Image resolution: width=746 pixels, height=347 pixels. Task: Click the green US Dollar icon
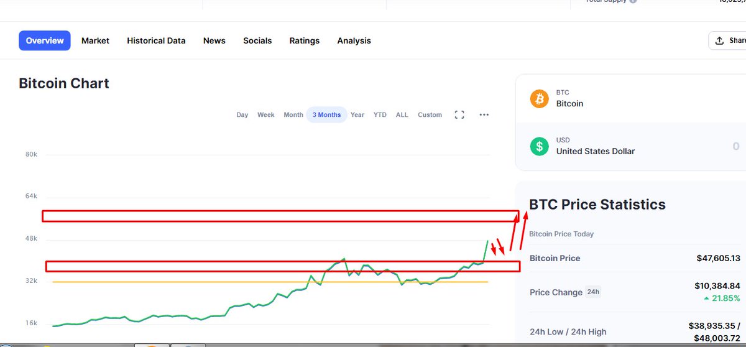pyautogui.click(x=539, y=146)
